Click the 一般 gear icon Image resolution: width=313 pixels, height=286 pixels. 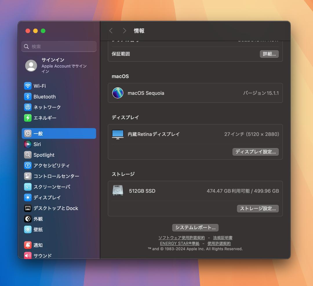tap(28, 134)
